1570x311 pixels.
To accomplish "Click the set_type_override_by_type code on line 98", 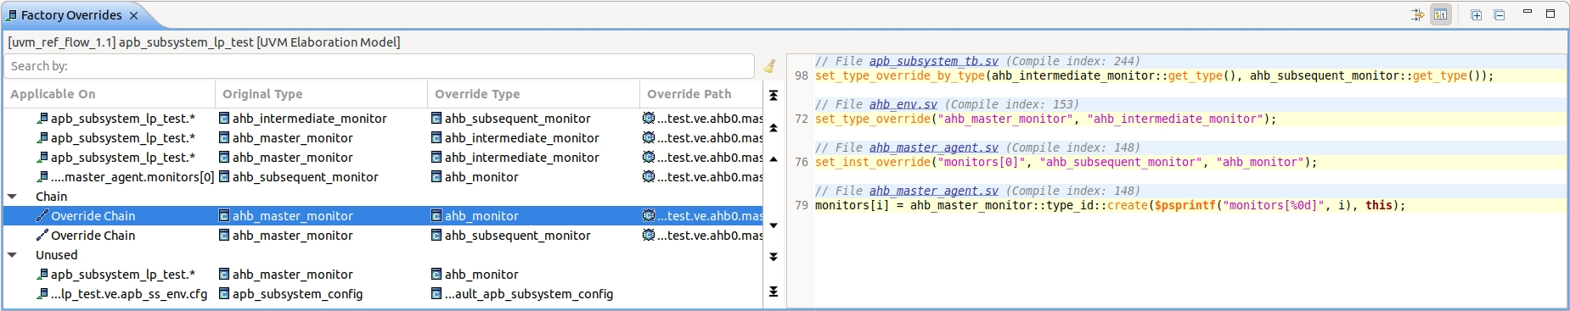I will pos(1154,75).
